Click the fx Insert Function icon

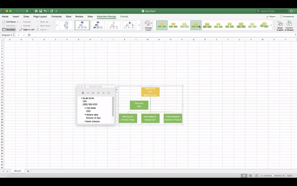click(x=29, y=35)
